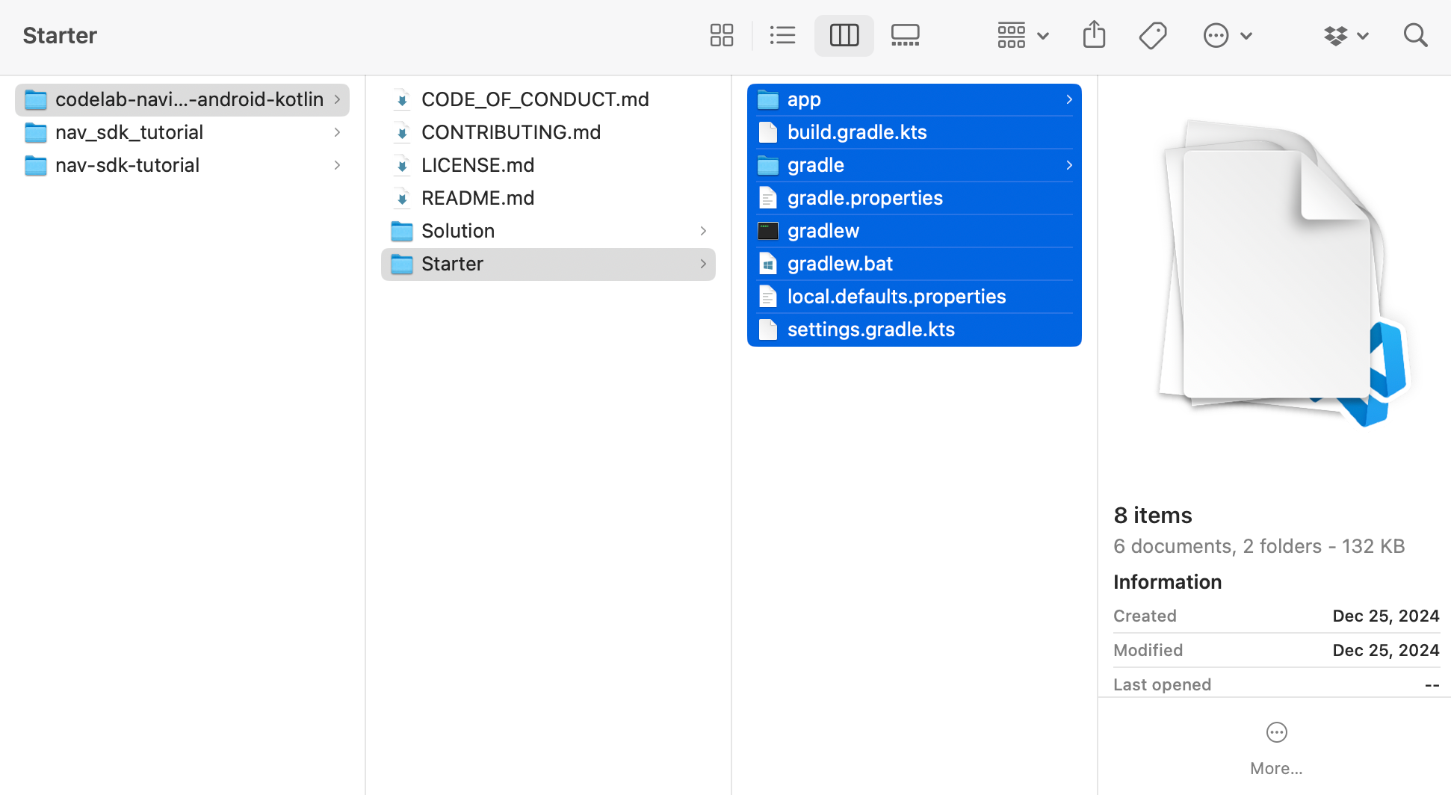The width and height of the screenshot is (1451, 795).
Task: Select the gallery view icon
Action: click(x=905, y=34)
